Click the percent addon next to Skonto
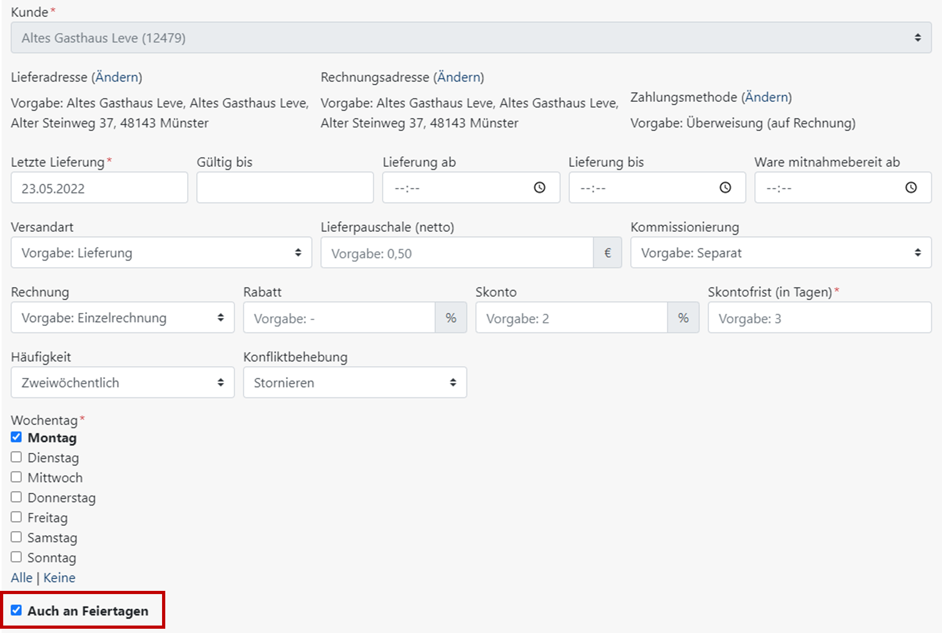The height and width of the screenshot is (633, 942). (683, 318)
